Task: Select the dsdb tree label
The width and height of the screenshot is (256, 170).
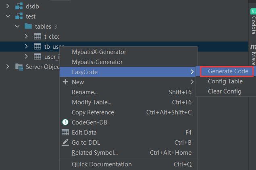Action: (32, 6)
